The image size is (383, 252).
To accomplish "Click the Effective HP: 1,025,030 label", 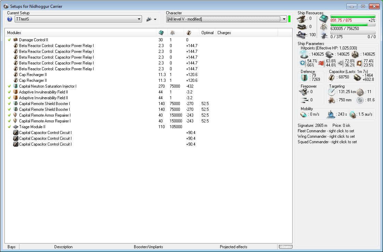I will click(x=337, y=48).
